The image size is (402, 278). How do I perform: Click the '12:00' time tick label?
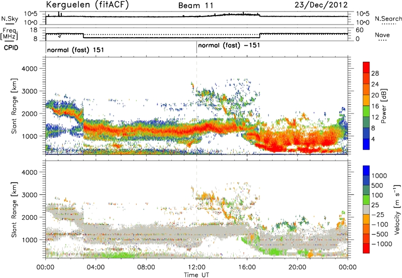(x=196, y=267)
